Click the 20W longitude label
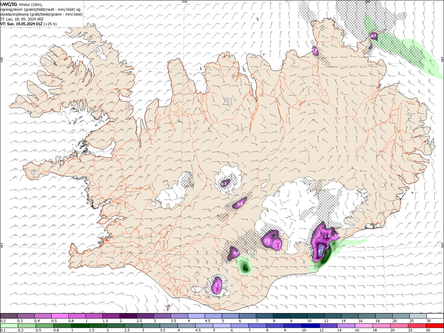Image resolution: width=444 pixels, height=333 pixels. (185, 2)
